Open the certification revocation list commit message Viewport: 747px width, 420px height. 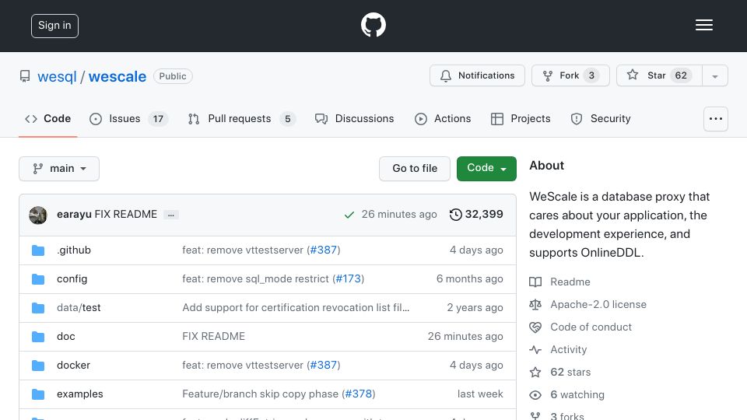pos(296,308)
